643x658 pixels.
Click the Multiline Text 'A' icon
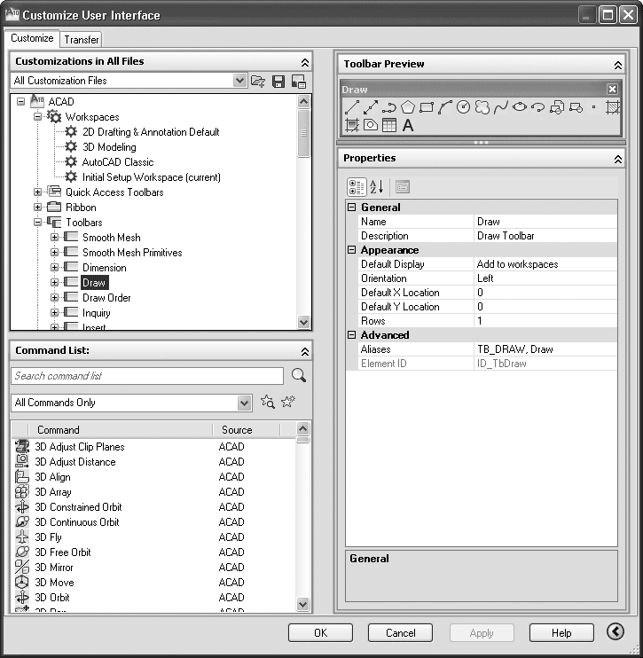point(408,126)
